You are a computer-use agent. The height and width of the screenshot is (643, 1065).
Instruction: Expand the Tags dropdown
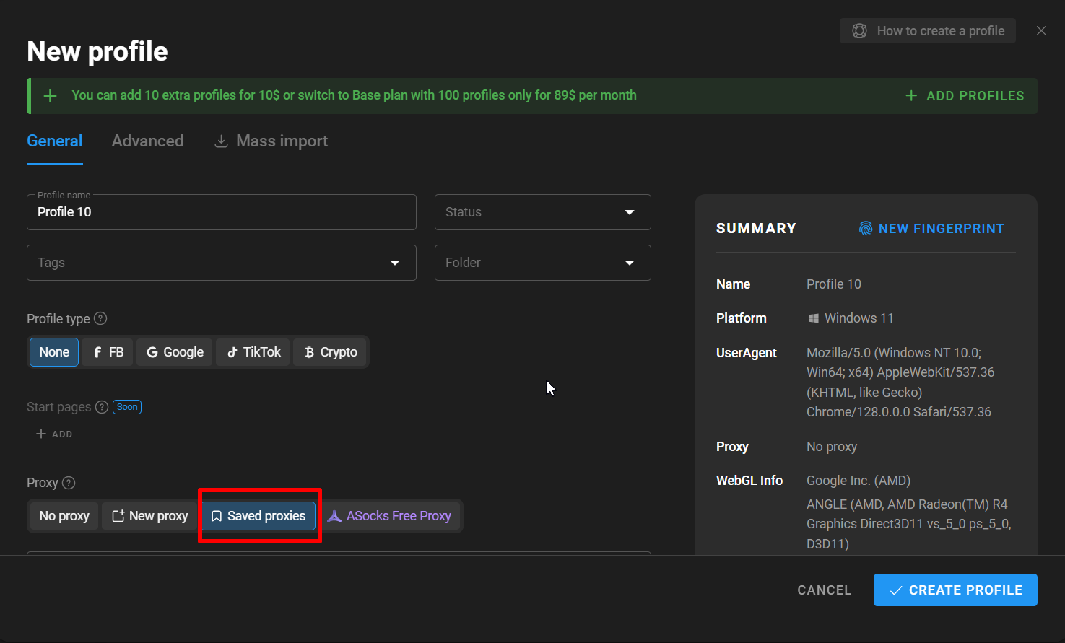221,263
